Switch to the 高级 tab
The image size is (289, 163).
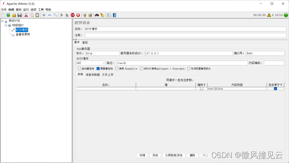pos(85,43)
